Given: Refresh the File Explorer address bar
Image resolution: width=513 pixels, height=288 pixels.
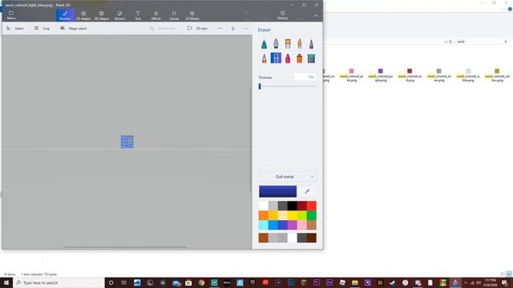Looking at the screenshot, I should (450, 42).
